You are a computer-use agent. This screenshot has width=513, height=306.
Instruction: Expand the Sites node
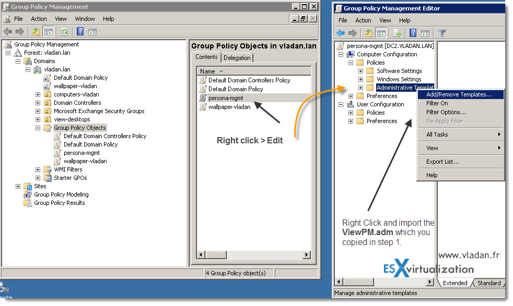click(x=18, y=187)
